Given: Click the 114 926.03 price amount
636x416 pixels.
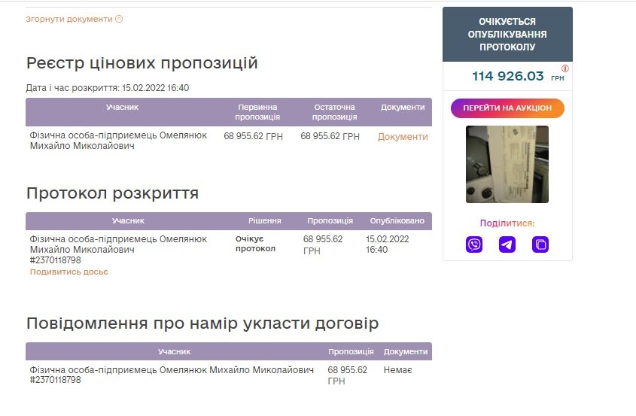Looking at the screenshot, I should [507, 76].
